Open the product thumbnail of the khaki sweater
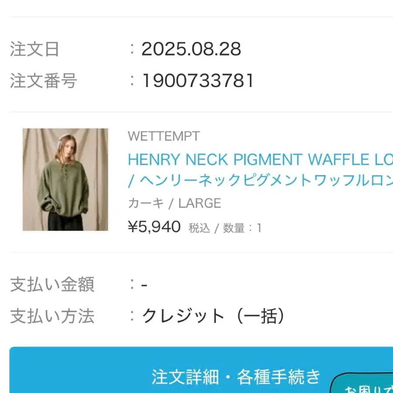This screenshot has height=393, width=393. tap(65, 179)
